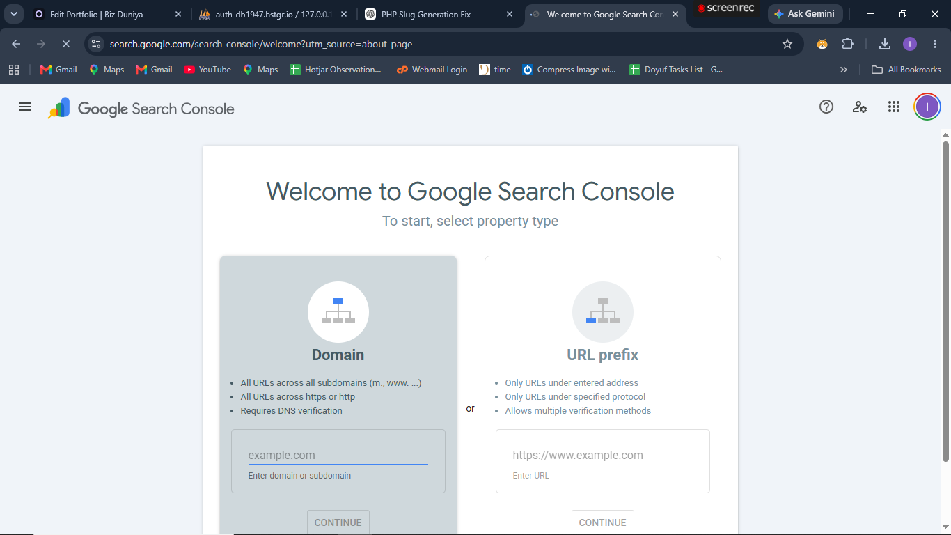Click the screenrec recording indicator
951x535 pixels.
click(726, 8)
